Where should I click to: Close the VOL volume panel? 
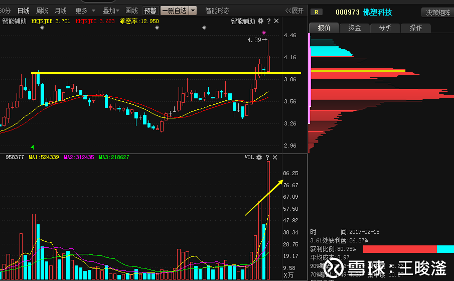pos(275,157)
